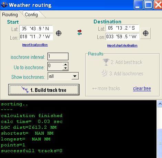Viewport: 162px width, 158px height.
Task: Click the trophy icon for Add best track
Action: [x=106, y=62]
